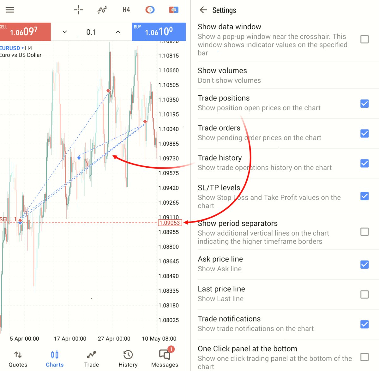
Task: Uncheck Trade orders
Action: [364, 133]
